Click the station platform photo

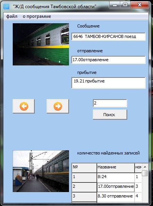[x=41, y=171]
